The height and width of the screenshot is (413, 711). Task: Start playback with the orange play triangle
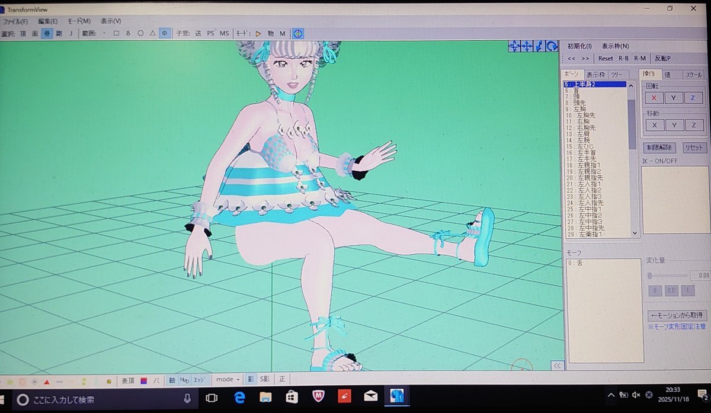click(x=258, y=33)
